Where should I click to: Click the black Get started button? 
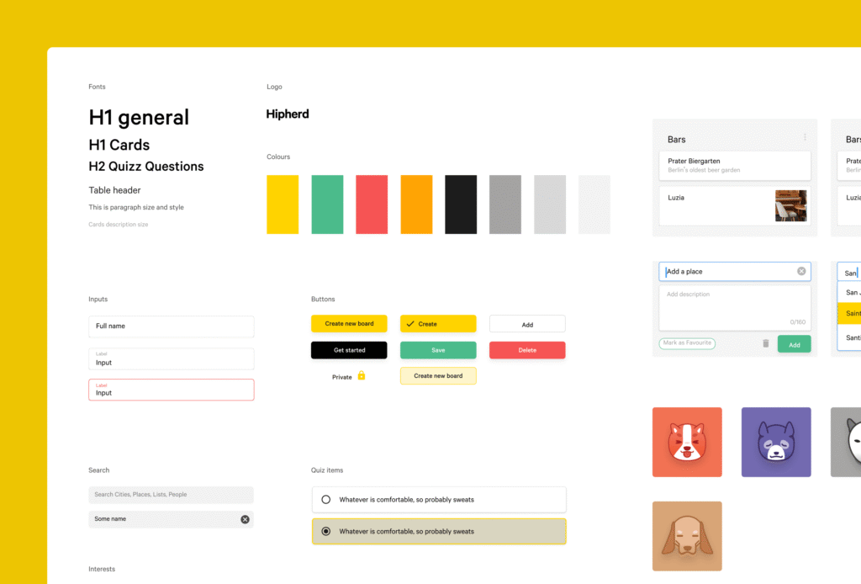(349, 350)
